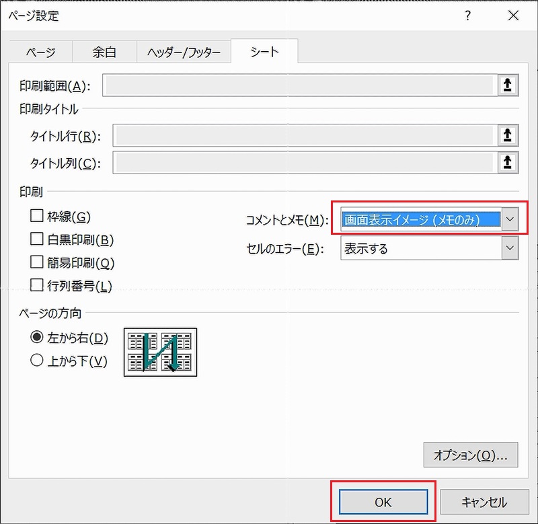
Task: Open the 余白 tab
Action: (x=104, y=52)
